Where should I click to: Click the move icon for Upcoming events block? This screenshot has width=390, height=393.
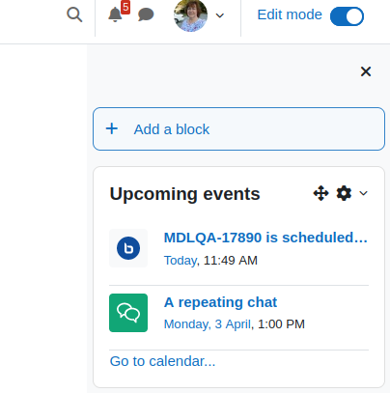pyautogui.click(x=320, y=193)
